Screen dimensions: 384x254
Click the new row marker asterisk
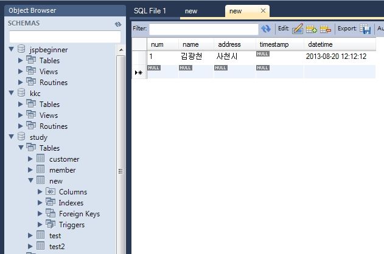(x=139, y=72)
